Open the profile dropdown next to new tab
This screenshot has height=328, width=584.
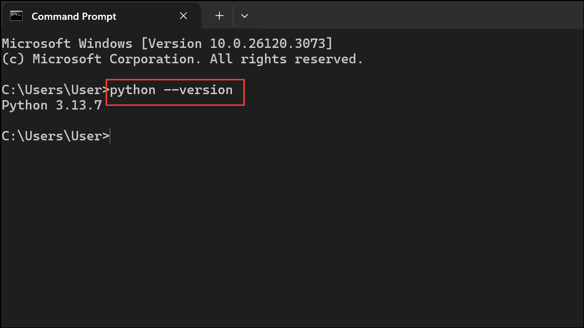tap(244, 16)
